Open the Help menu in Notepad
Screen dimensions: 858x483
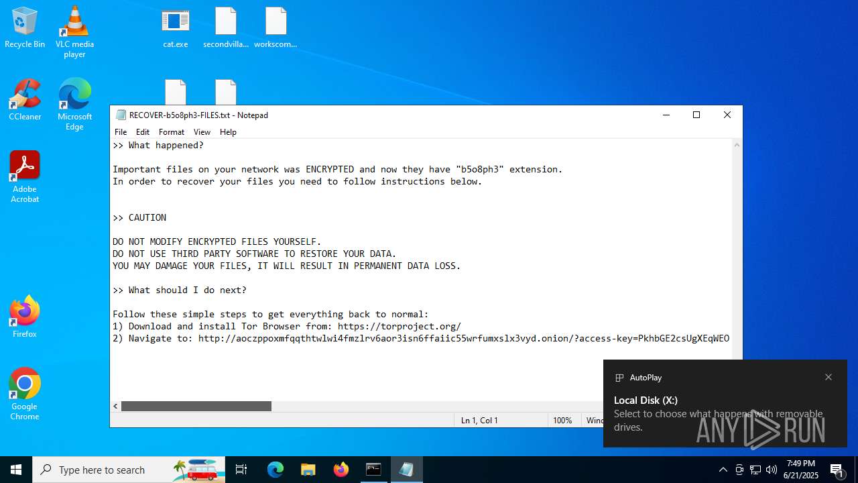click(x=228, y=132)
